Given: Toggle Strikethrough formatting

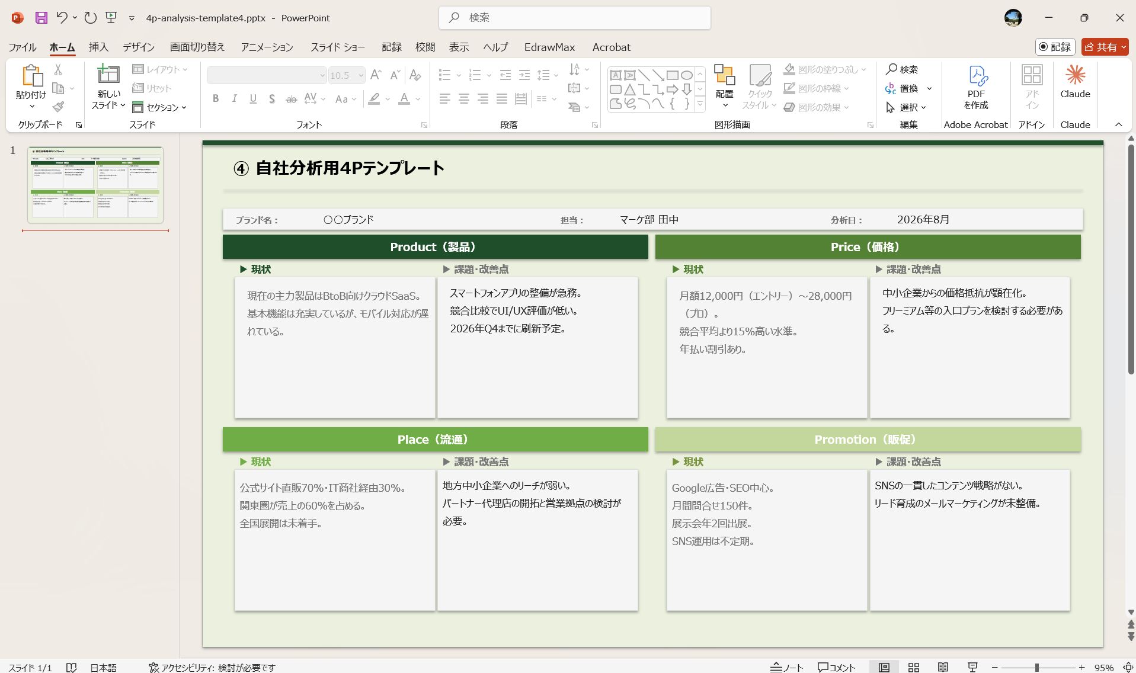Looking at the screenshot, I should click(291, 98).
